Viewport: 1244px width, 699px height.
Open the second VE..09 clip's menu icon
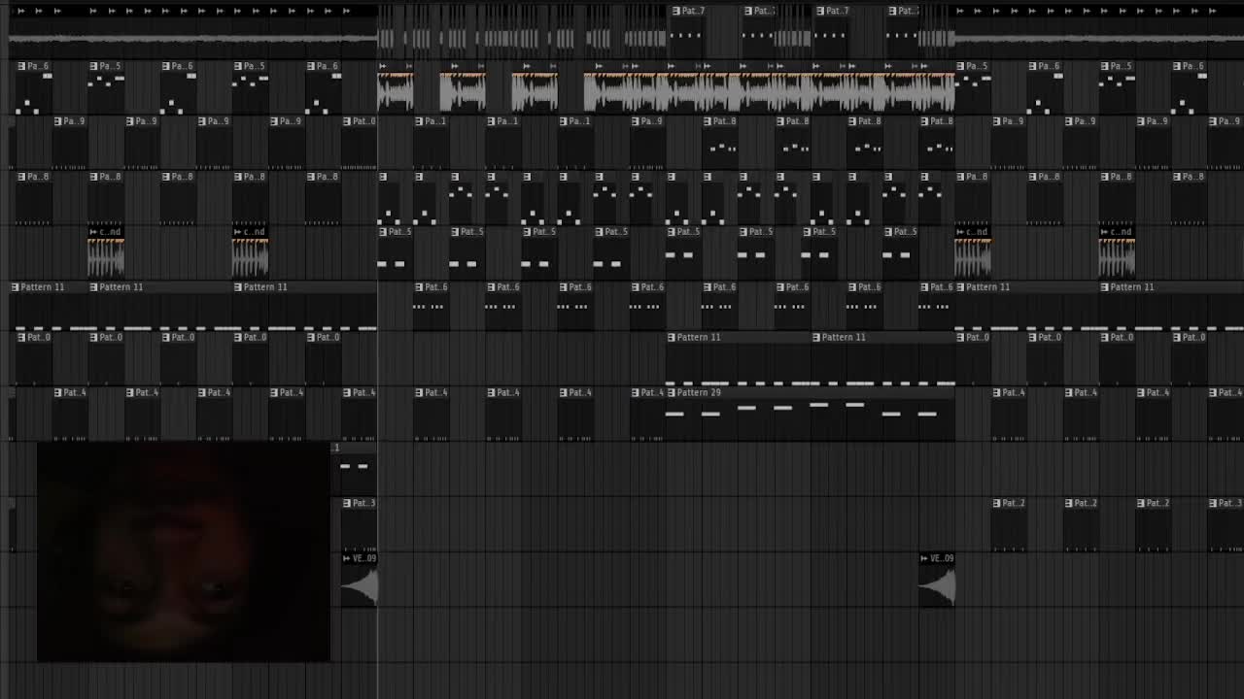click(x=925, y=558)
